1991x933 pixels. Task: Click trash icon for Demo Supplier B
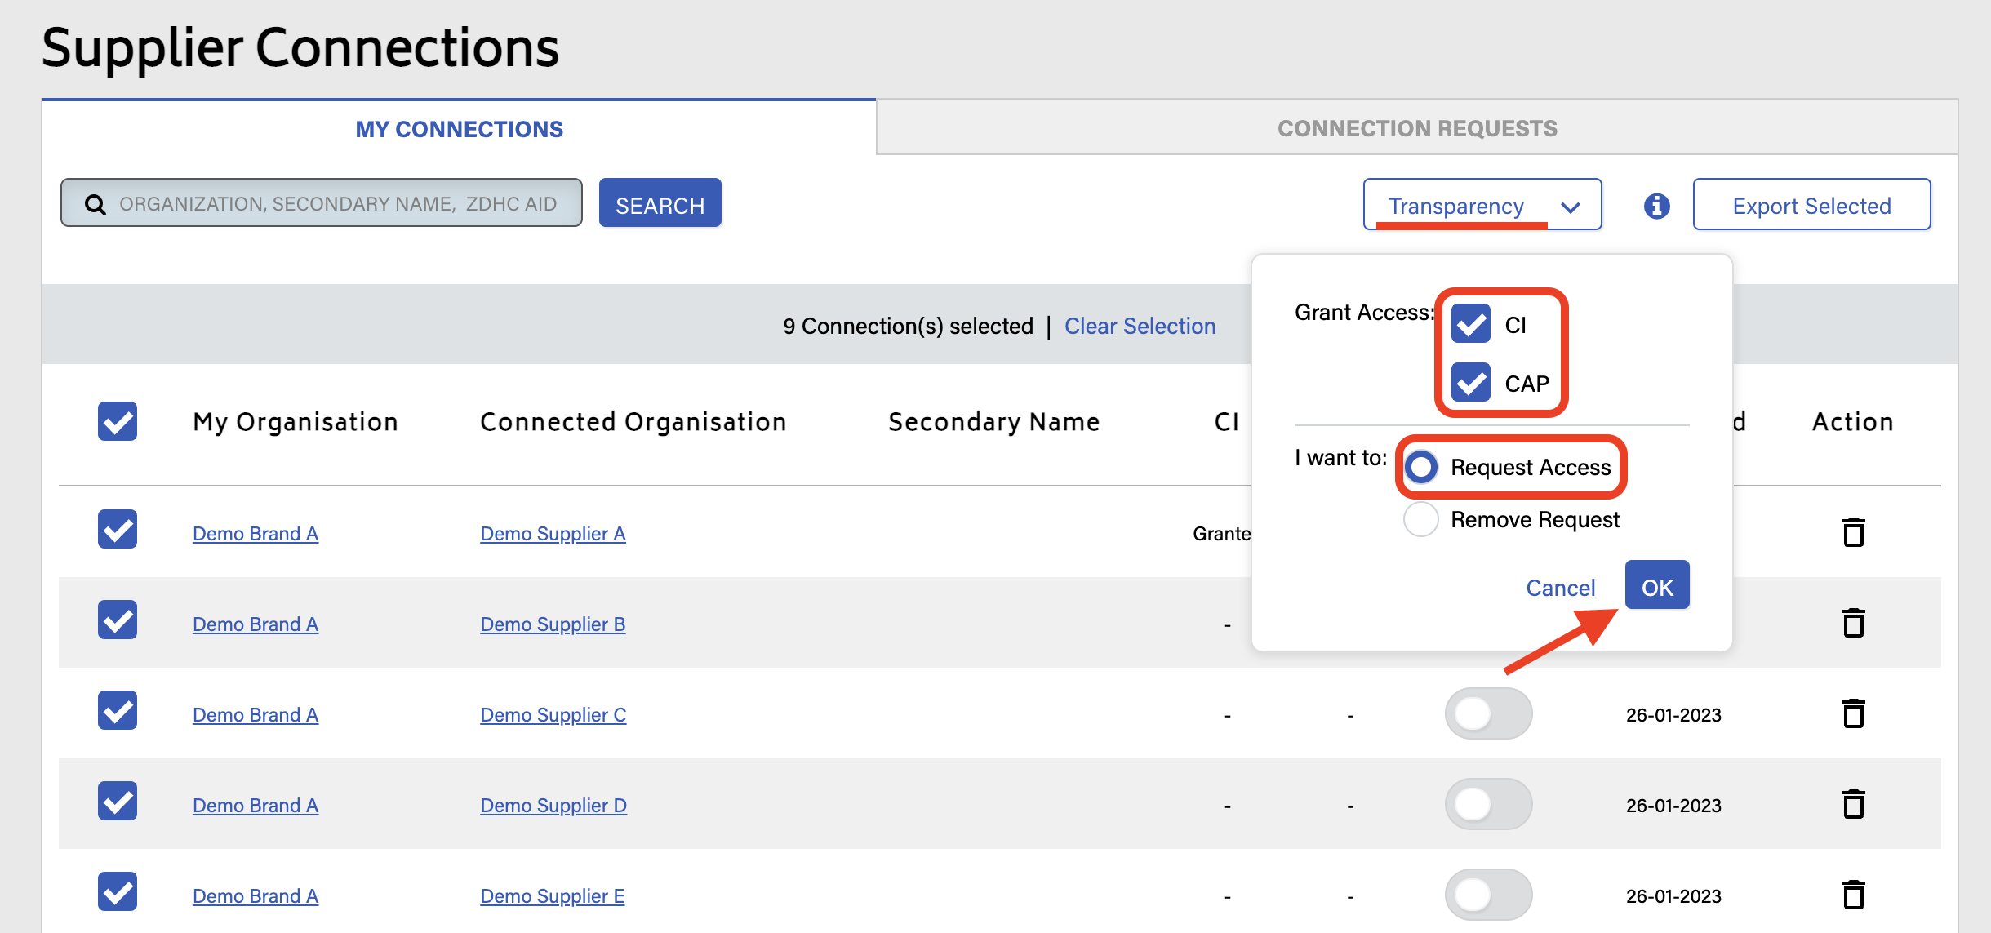click(x=1854, y=624)
